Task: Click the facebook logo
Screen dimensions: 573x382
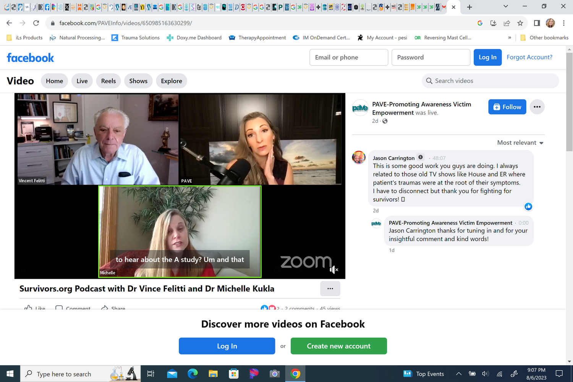Action: click(31, 58)
